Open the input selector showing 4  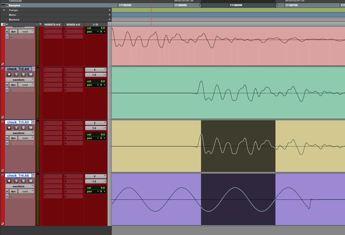96,70
